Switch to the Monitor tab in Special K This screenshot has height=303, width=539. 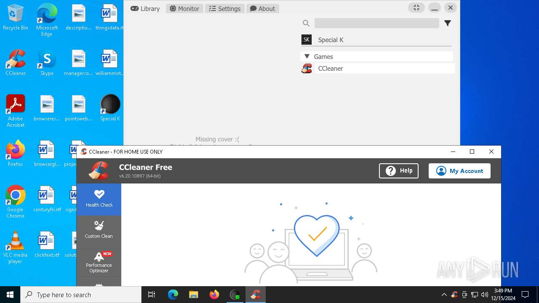click(184, 8)
